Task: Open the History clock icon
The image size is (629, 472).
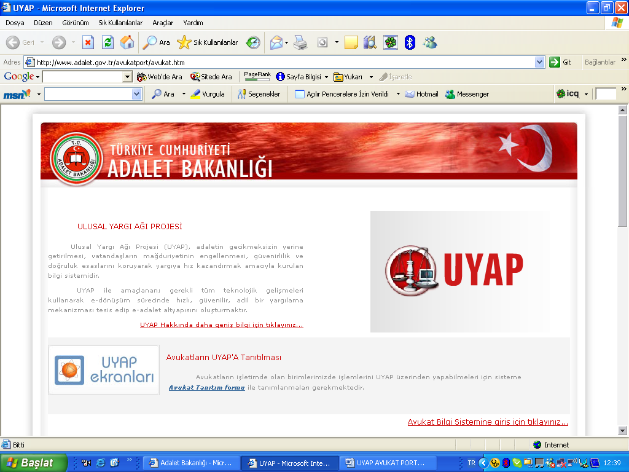Action: pos(252,42)
